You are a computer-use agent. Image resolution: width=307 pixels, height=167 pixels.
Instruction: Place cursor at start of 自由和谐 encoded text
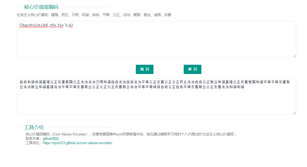[20, 82]
